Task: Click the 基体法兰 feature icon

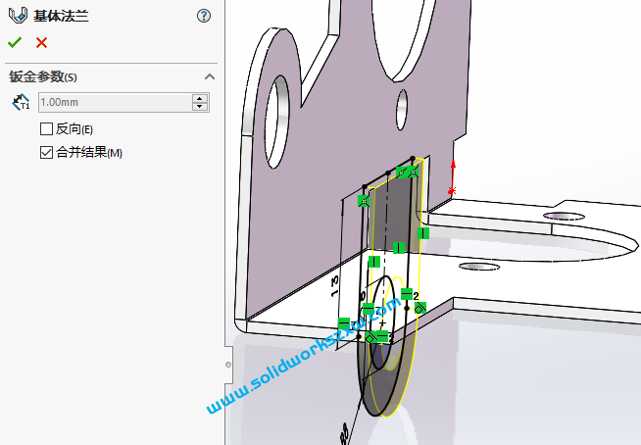Action: (18, 16)
